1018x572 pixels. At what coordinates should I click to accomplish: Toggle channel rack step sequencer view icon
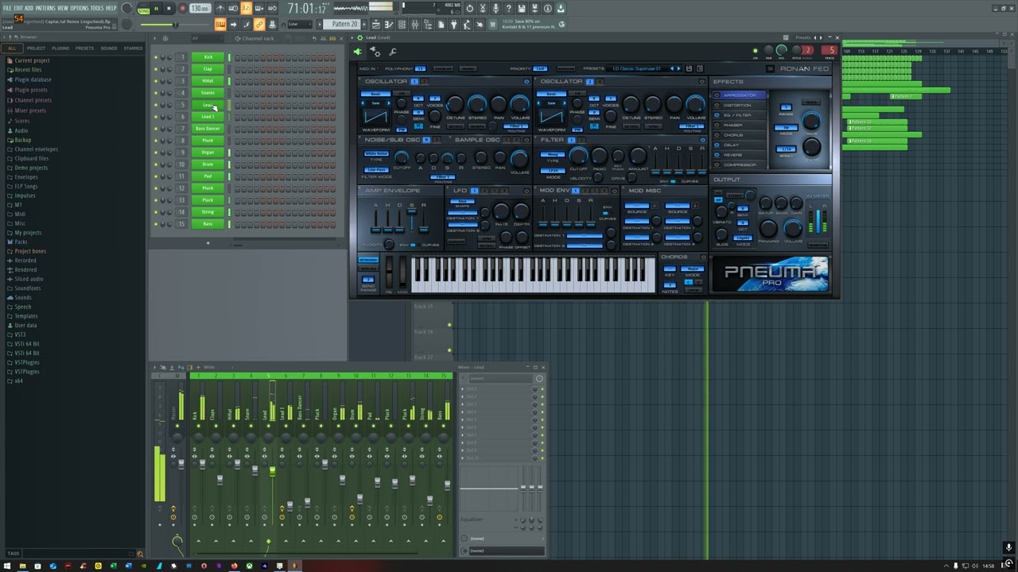[x=332, y=38]
